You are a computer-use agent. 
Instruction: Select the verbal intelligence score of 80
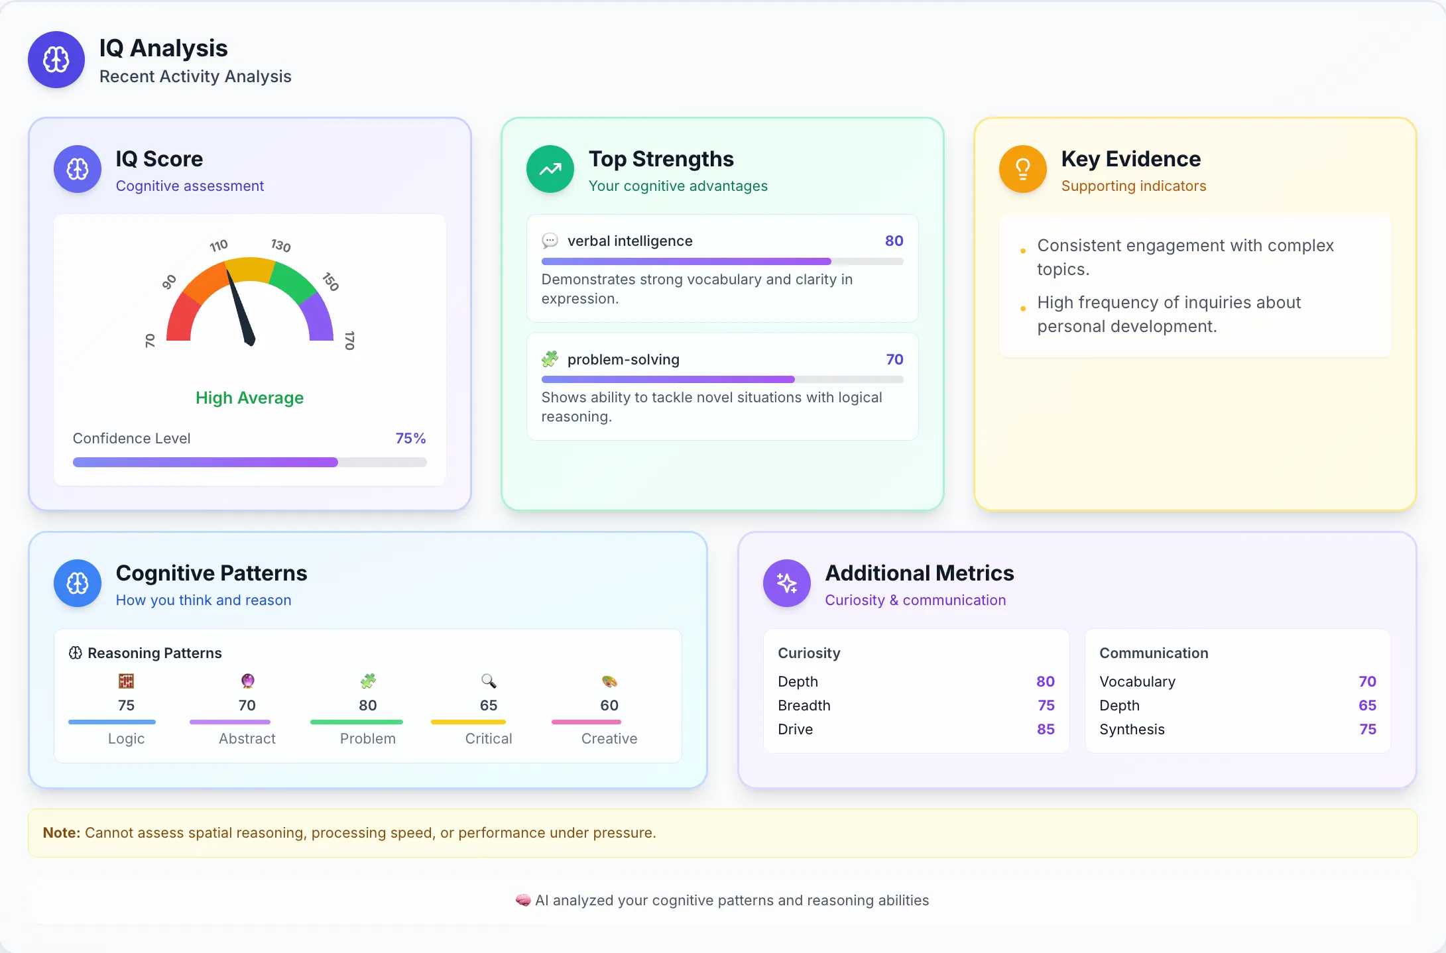click(x=894, y=241)
